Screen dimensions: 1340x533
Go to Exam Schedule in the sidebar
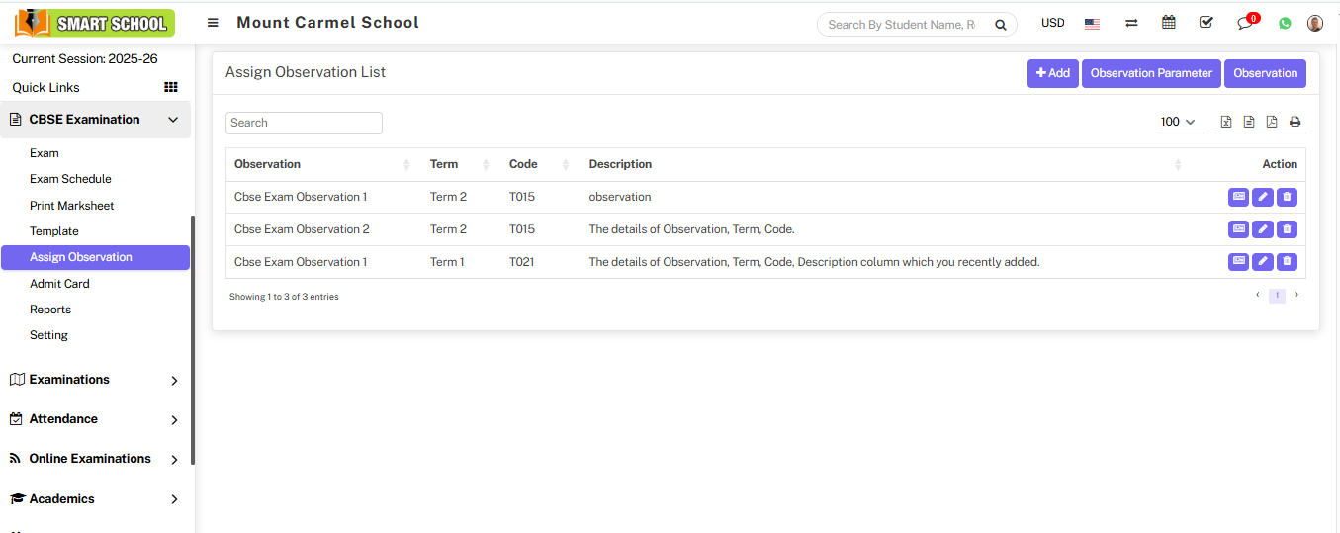(x=70, y=179)
